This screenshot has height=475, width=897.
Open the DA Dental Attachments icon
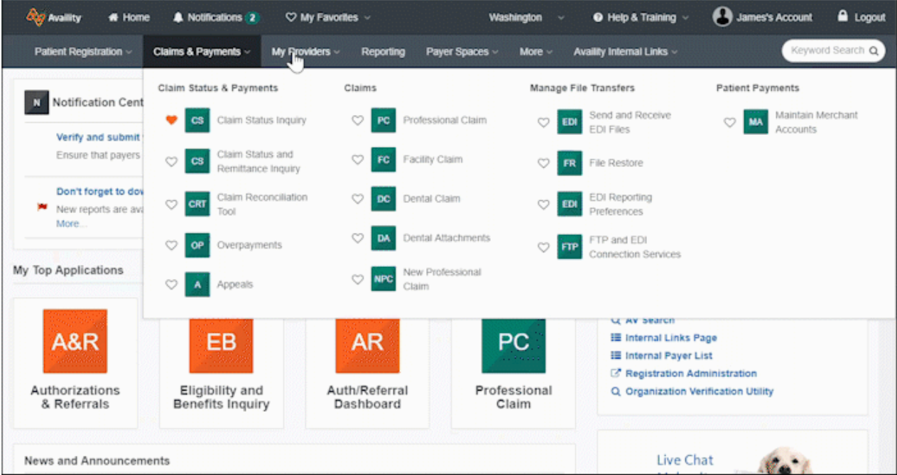(x=384, y=239)
